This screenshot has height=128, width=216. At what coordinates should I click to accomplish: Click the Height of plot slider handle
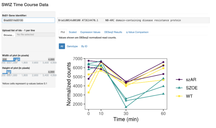(9, 73)
